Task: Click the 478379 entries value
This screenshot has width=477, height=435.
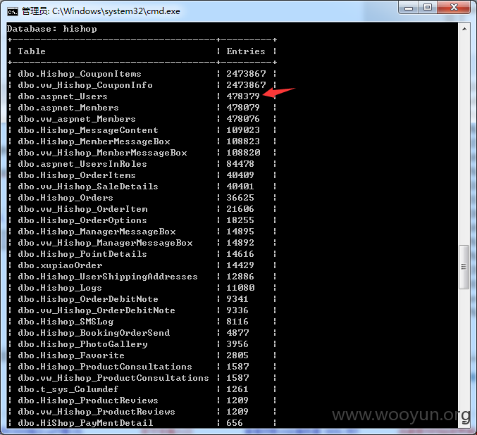Action: pyautogui.click(x=243, y=96)
